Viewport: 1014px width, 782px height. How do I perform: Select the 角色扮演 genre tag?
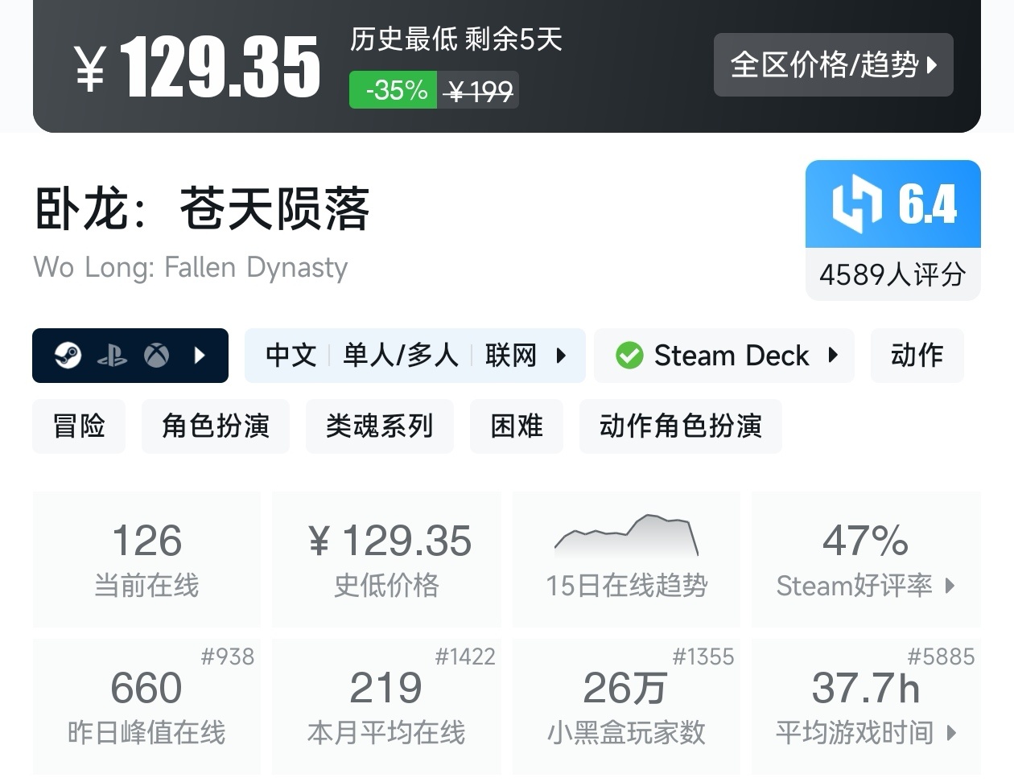click(x=216, y=426)
